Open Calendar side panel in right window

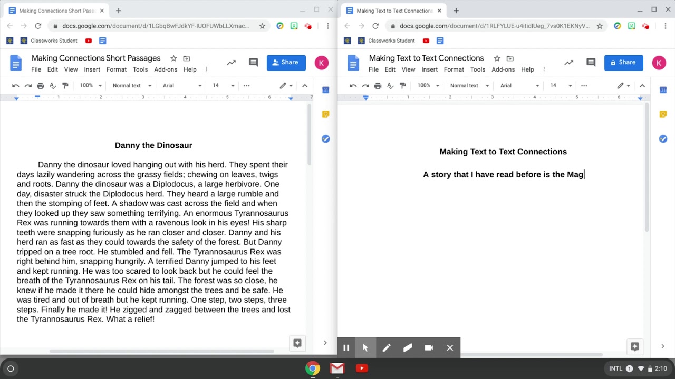coord(663,90)
